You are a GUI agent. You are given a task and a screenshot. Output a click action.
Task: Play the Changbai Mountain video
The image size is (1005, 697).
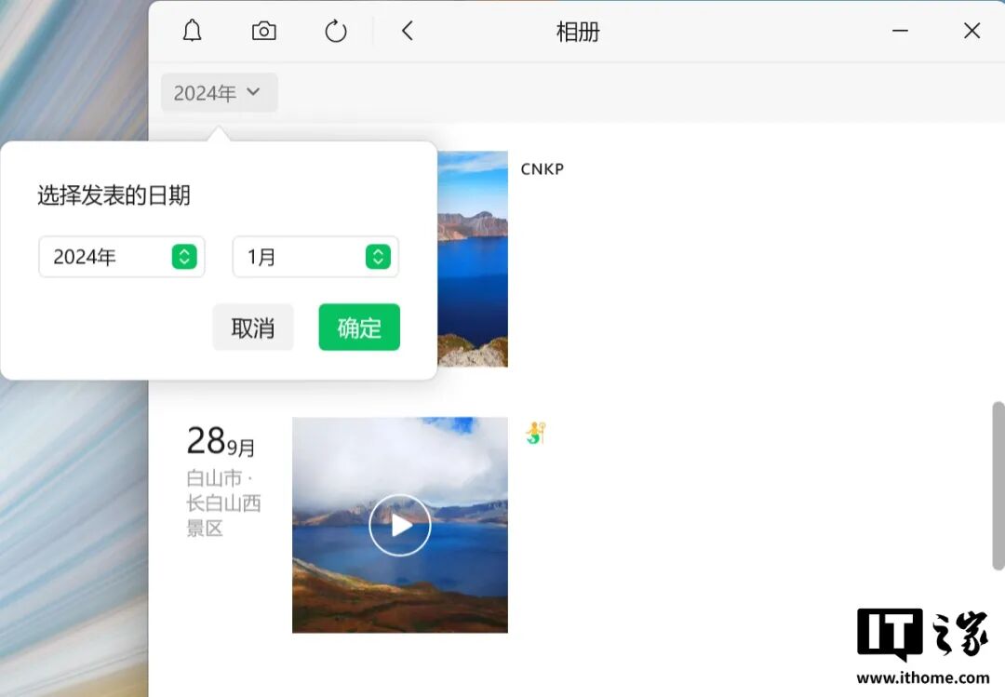point(400,525)
